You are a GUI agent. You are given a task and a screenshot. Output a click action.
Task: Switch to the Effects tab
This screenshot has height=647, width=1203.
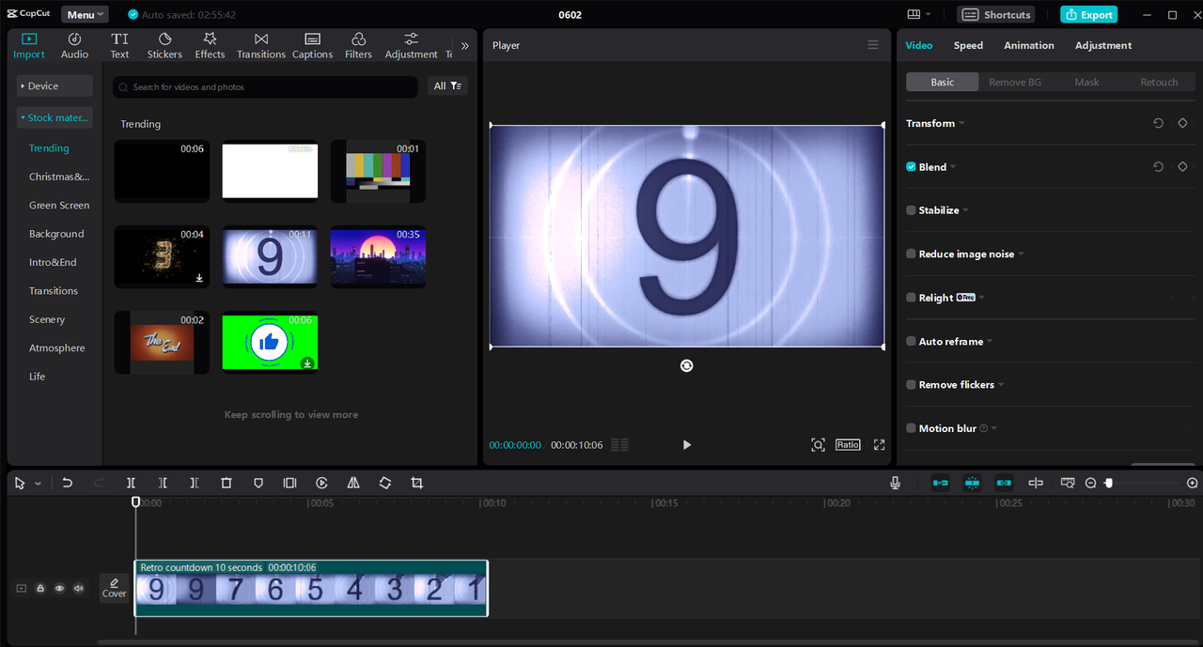pos(210,45)
